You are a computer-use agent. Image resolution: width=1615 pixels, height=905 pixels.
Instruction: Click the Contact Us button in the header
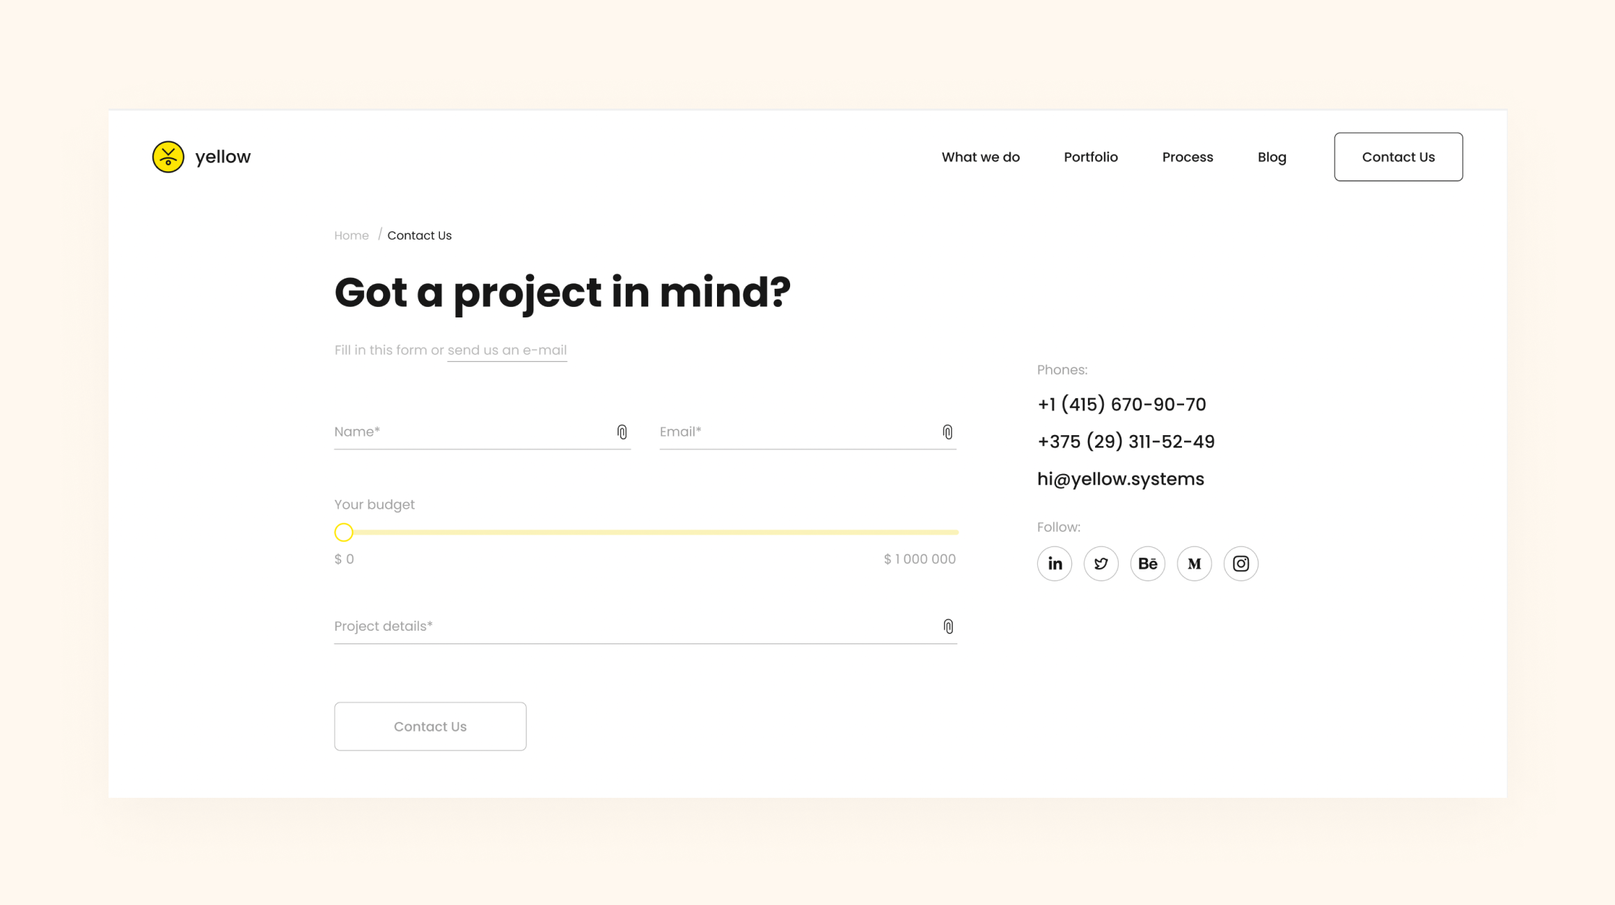tap(1398, 157)
